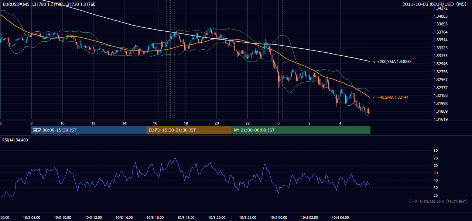Click the 1.33135 price axis label
The width and height of the screenshot is (472, 221).
440,56
